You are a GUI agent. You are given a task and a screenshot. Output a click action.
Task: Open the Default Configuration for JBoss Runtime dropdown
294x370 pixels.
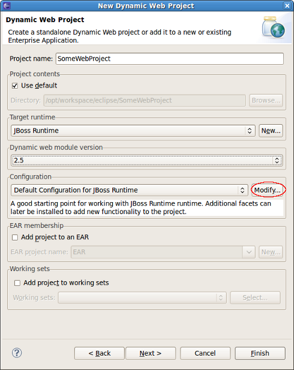click(130, 190)
